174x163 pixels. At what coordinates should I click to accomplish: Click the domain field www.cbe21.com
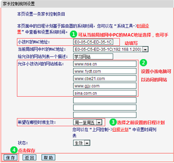tap(105, 79)
